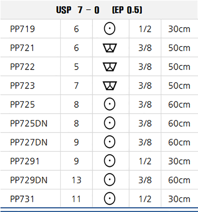
Task: Click the circle-dot icon in PP731 row
Action: tap(109, 199)
